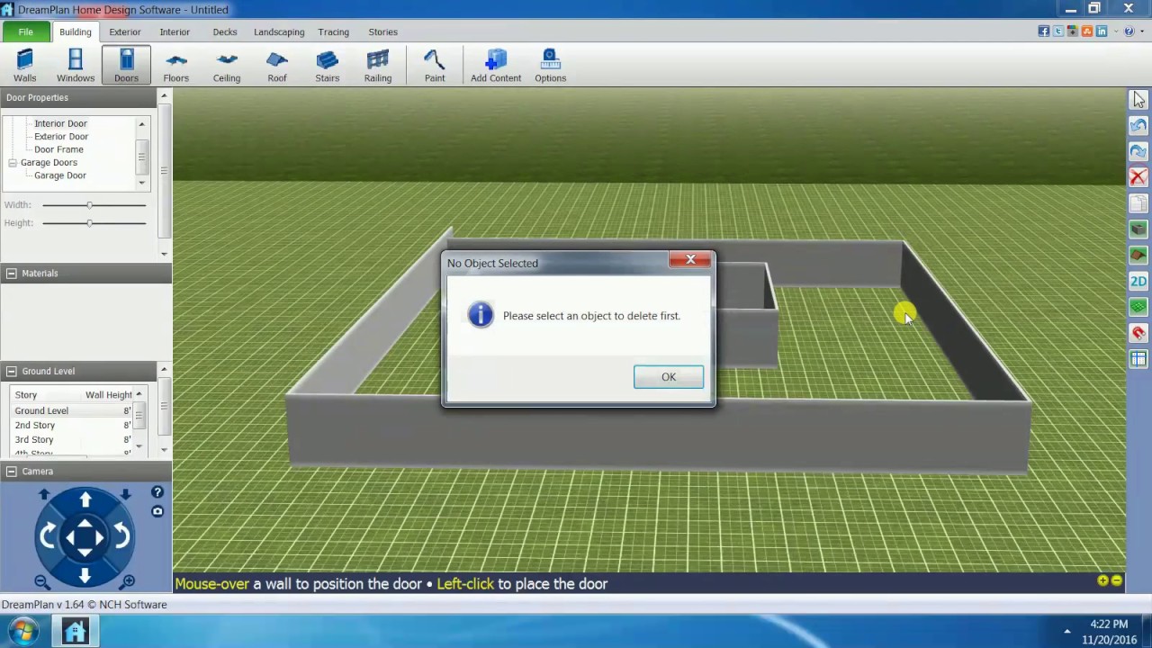Select Door Frame in the tree
This screenshot has width=1152, height=648.
tap(58, 149)
